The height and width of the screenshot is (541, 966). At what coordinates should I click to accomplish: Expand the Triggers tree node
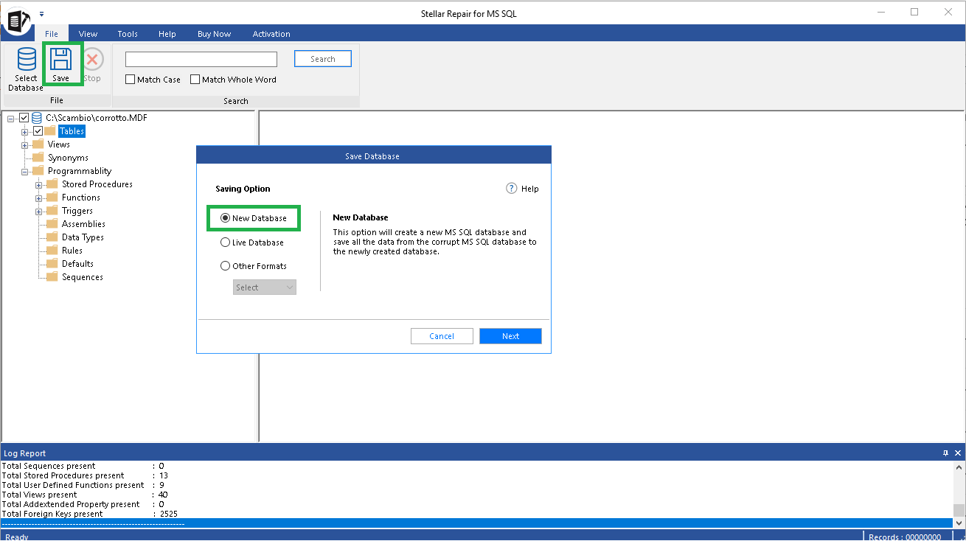[39, 211]
